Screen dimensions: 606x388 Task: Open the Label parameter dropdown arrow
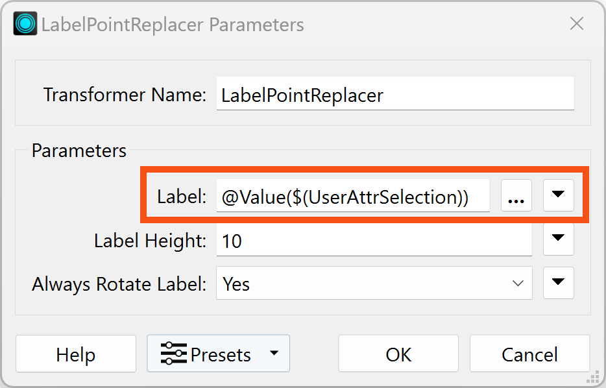click(x=558, y=195)
